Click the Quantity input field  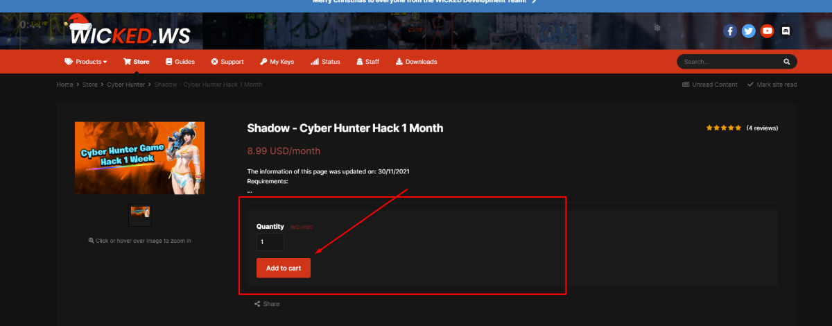(x=270, y=242)
